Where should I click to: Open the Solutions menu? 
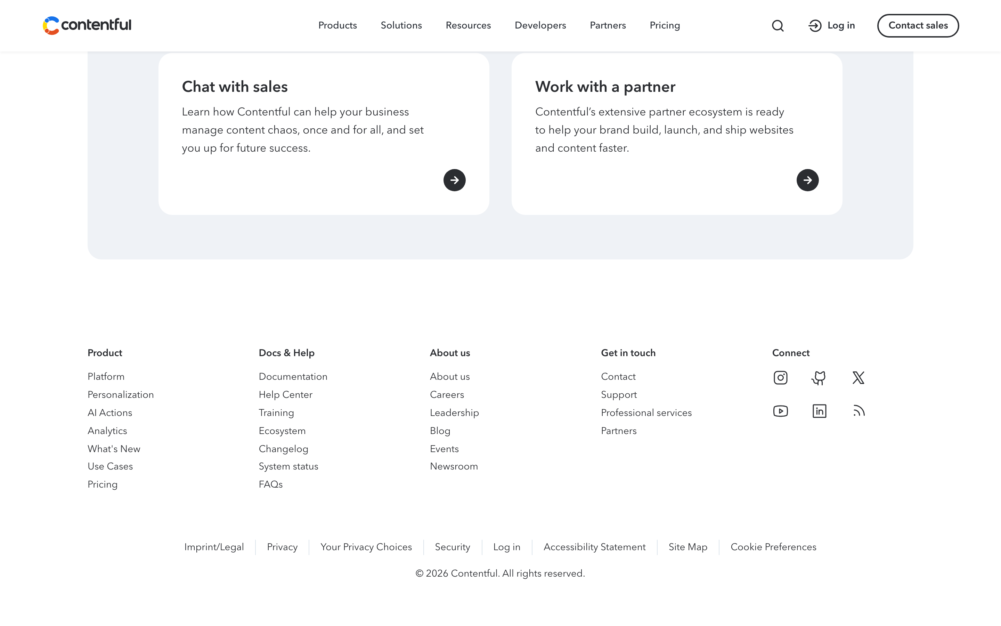point(401,26)
